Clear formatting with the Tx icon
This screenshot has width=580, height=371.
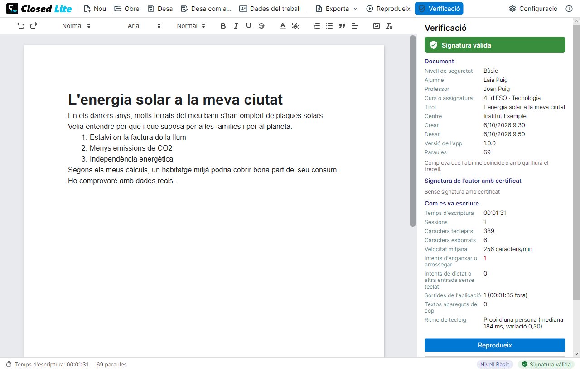point(389,26)
